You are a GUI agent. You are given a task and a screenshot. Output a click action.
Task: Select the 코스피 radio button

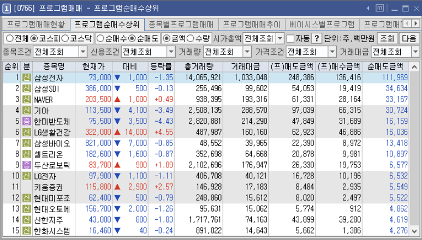(34, 38)
